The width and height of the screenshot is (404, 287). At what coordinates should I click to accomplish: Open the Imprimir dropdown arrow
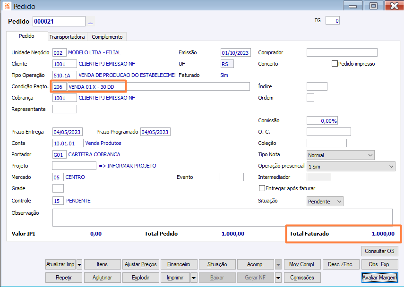194,278
